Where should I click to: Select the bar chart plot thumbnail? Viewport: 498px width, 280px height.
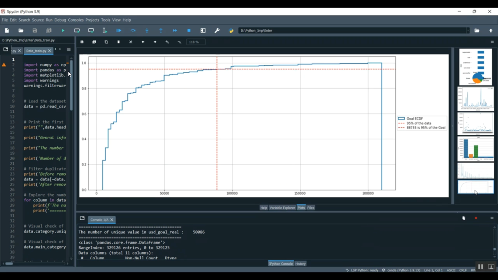coord(475,149)
